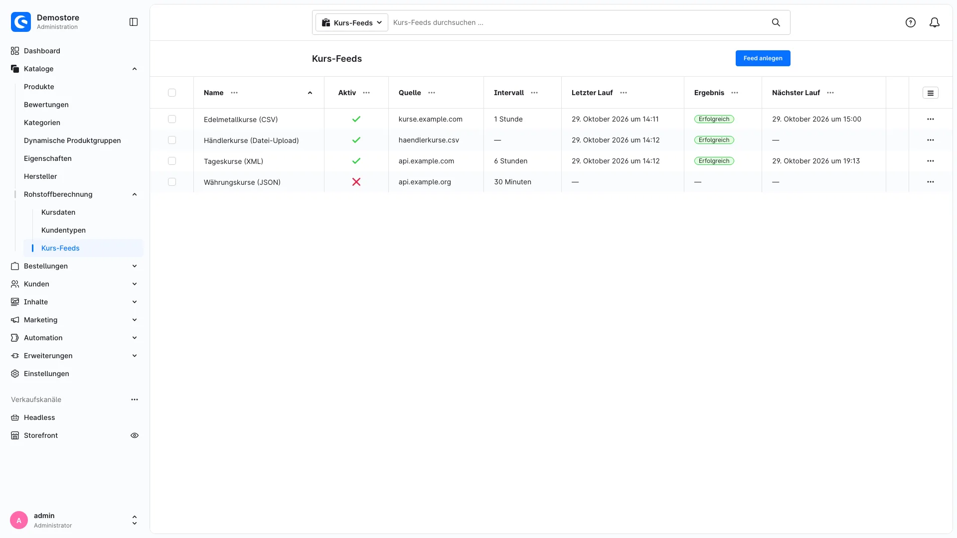The height and width of the screenshot is (538, 957).
Task: Select the Tageskurse (XML) row checkbox
Action: pyautogui.click(x=172, y=161)
